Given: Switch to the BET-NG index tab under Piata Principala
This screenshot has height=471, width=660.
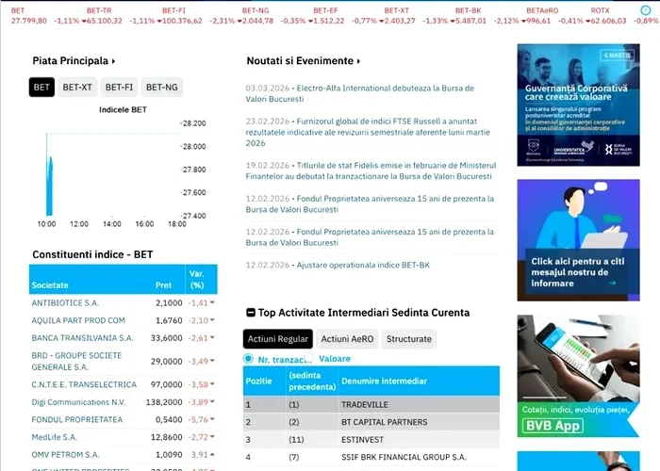Looking at the screenshot, I should tap(161, 87).
